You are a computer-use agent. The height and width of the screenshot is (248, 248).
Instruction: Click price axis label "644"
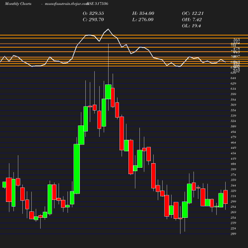click(x=233, y=78)
